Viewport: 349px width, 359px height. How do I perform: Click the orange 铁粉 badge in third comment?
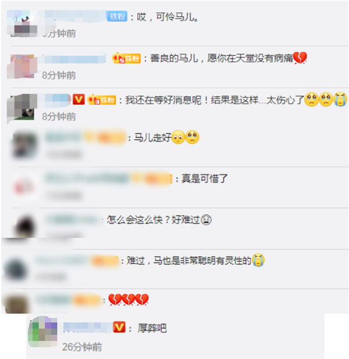(102, 100)
